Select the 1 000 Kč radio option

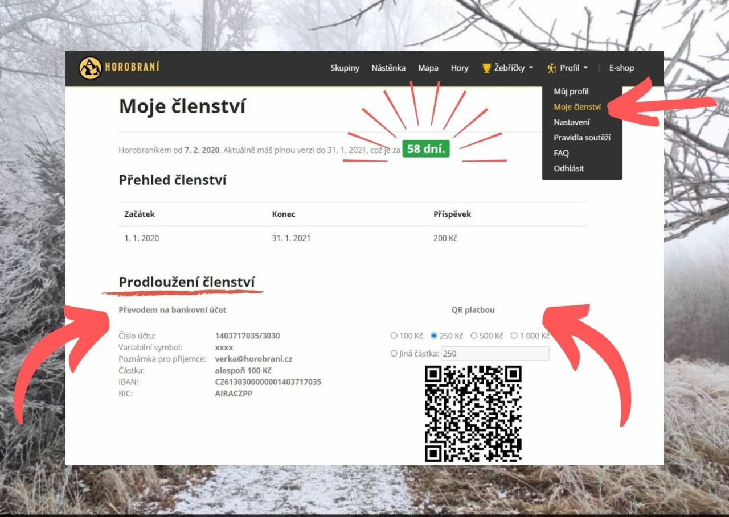click(514, 336)
